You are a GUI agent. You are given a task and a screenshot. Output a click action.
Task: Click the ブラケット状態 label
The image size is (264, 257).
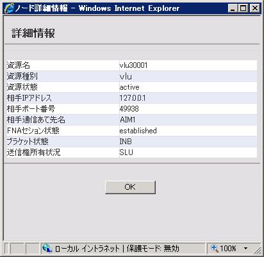tap(28, 142)
